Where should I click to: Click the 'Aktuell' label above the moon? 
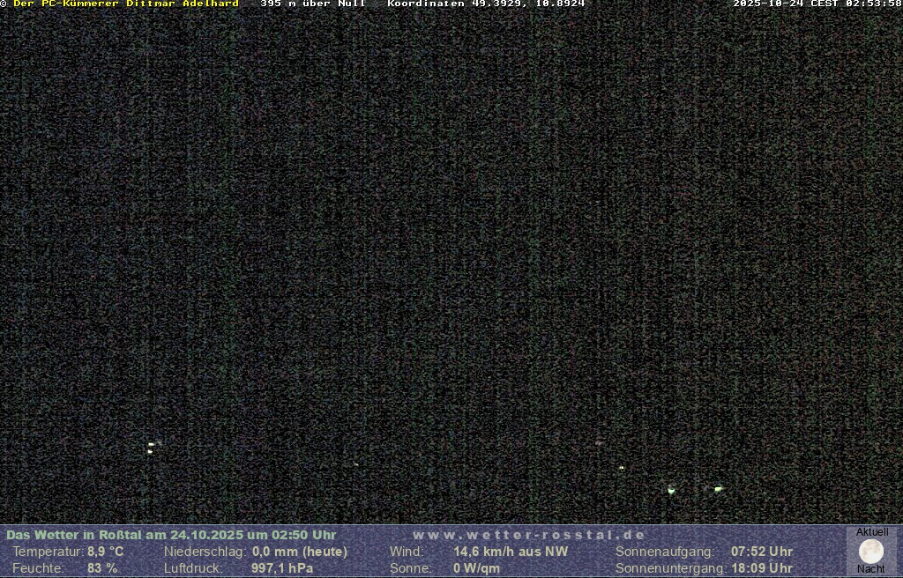click(872, 532)
